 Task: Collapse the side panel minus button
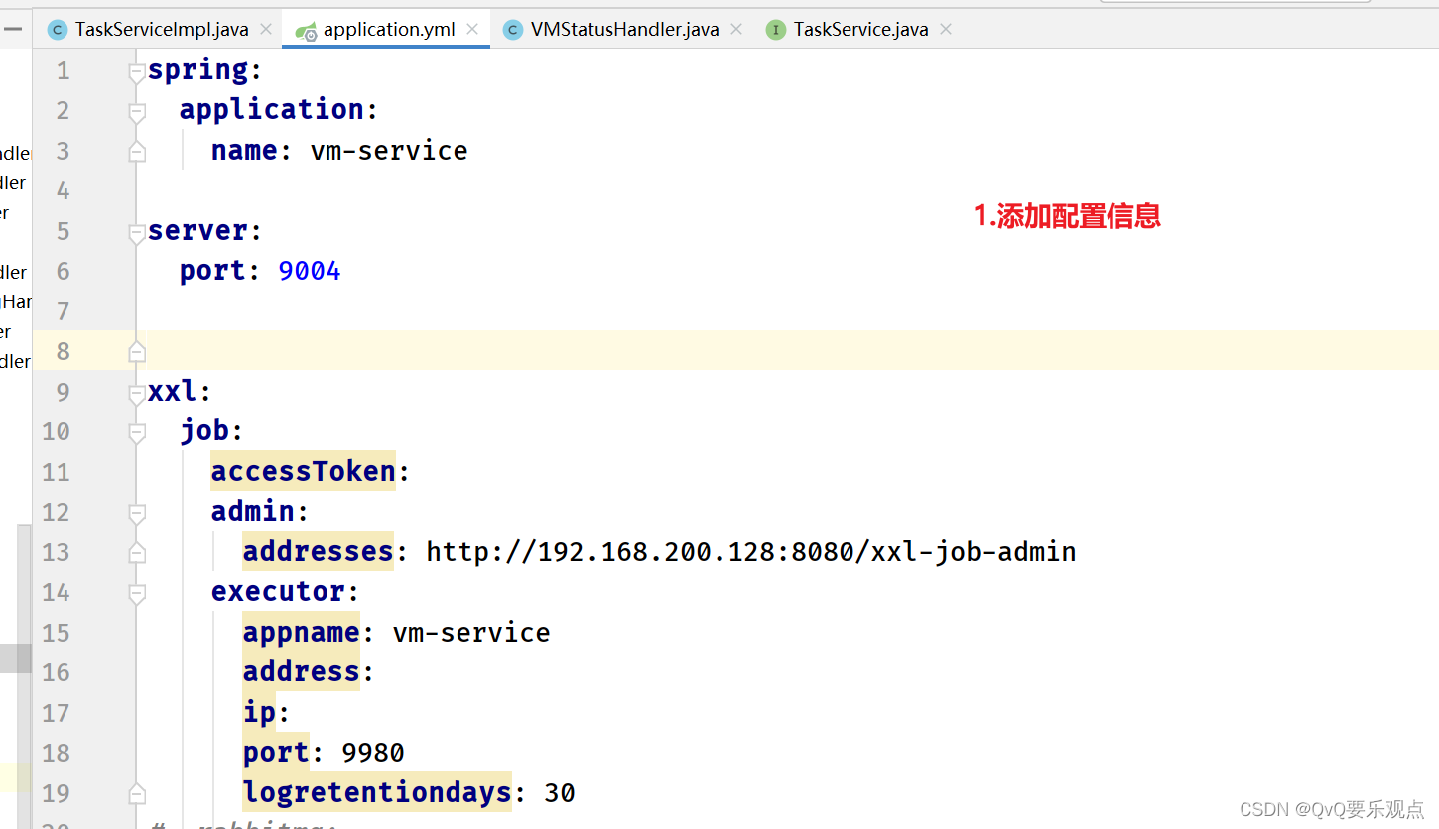pyautogui.click(x=12, y=30)
